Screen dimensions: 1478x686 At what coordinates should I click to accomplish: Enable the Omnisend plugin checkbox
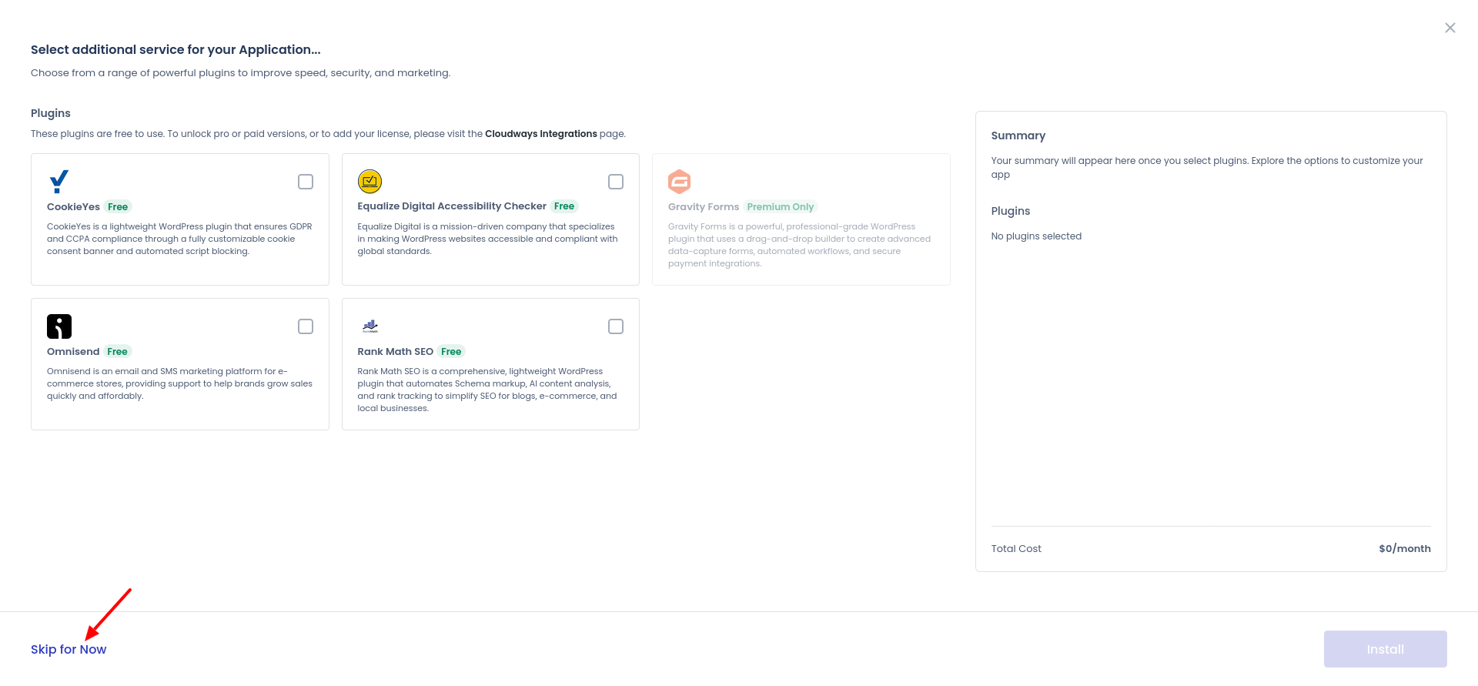(306, 326)
